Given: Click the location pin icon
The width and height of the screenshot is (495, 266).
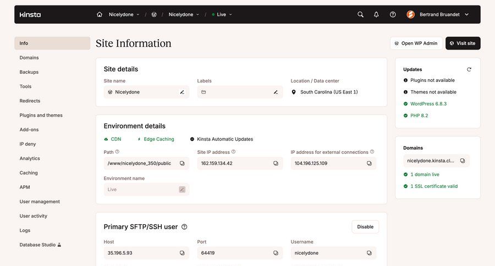Looking at the screenshot, I should [294, 92].
